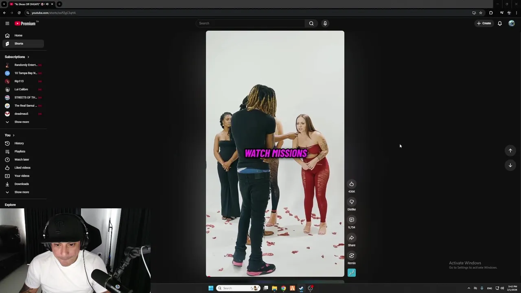Click the search magnifier button
This screenshot has height=293, width=521.
point(311,23)
